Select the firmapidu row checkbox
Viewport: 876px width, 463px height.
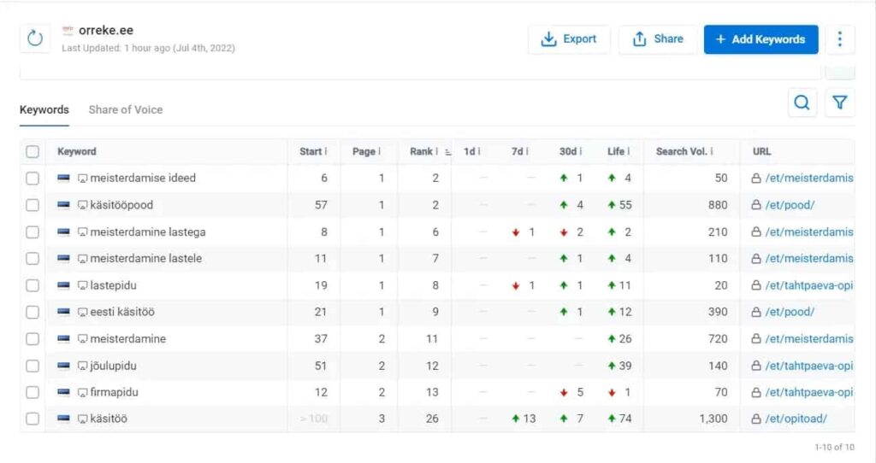pyautogui.click(x=33, y=392)
